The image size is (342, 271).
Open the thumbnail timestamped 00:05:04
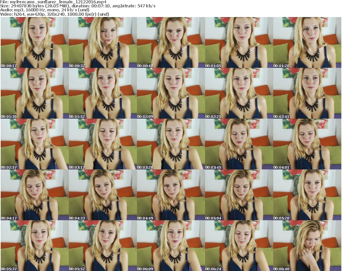(x=239, y=195)
